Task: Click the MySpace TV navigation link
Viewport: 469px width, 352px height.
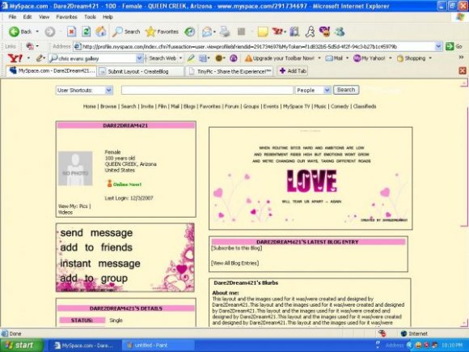Action: tap(297, 106)
